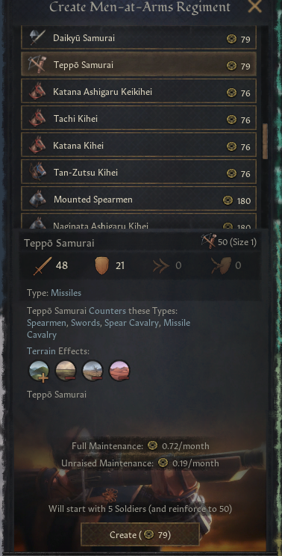
Task: Click the Mounted Spearmen horse icon
Action: point(37,200)
